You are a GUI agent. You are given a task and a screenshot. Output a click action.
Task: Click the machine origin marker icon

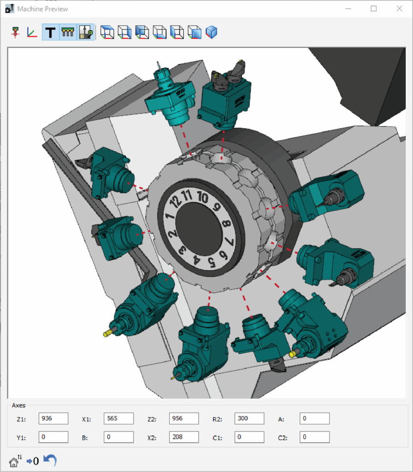15,32
